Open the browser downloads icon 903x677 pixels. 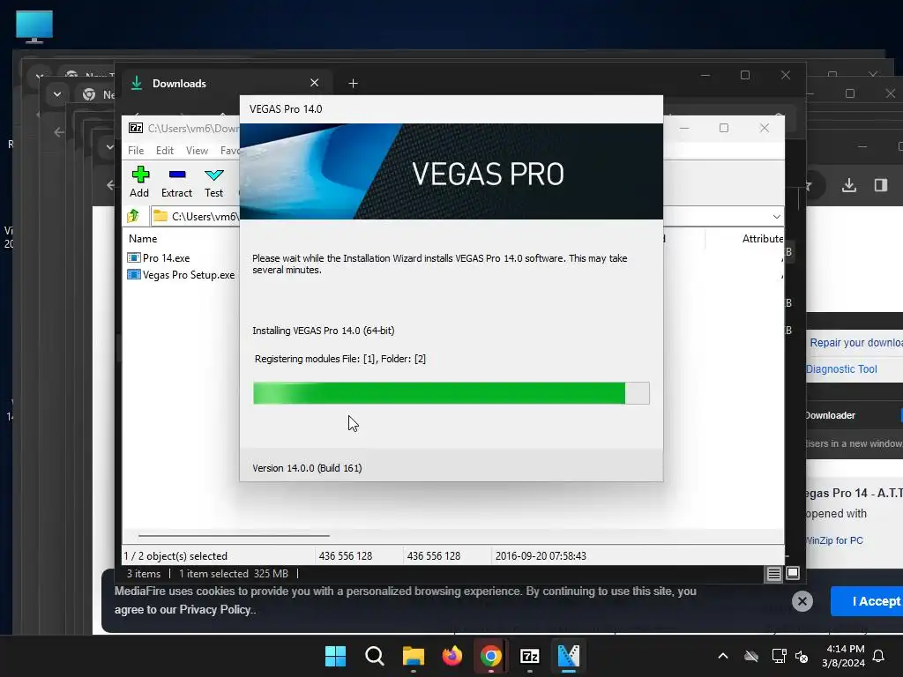(849, 185)
